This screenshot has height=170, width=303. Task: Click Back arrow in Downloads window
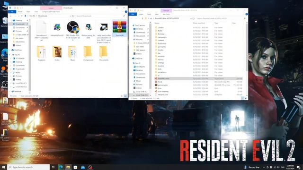(10, 16)
